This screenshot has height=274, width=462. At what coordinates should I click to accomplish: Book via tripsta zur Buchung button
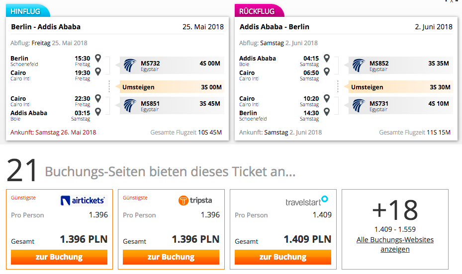171,257
